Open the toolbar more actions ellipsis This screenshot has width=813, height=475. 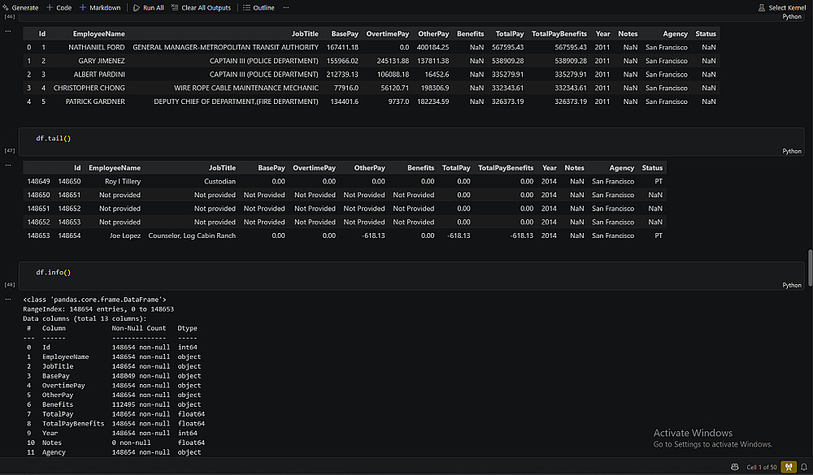click(285, 8)
